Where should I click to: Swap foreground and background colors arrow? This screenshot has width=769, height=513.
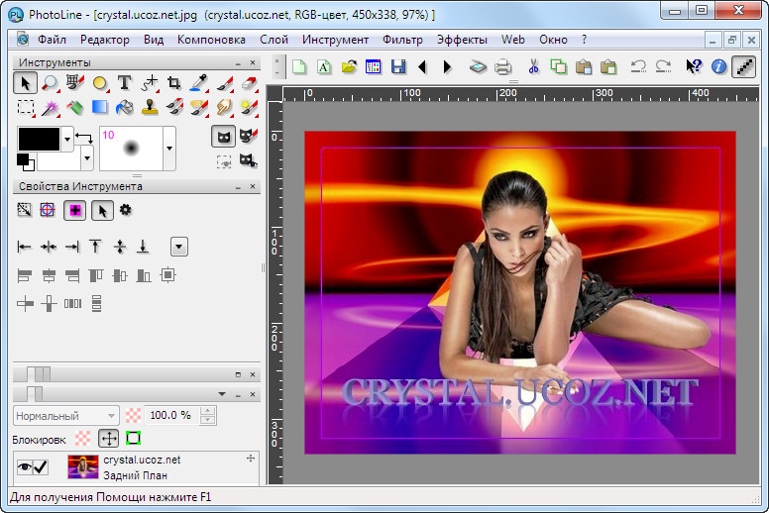84,138
